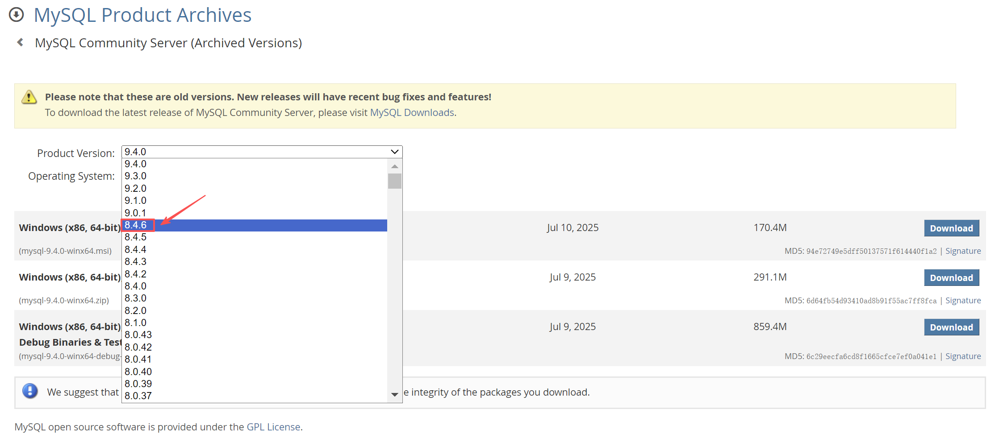Pick version 9.1.0 from the dropdown list
This screenshot has width=995, height=438.
(254, 201)
